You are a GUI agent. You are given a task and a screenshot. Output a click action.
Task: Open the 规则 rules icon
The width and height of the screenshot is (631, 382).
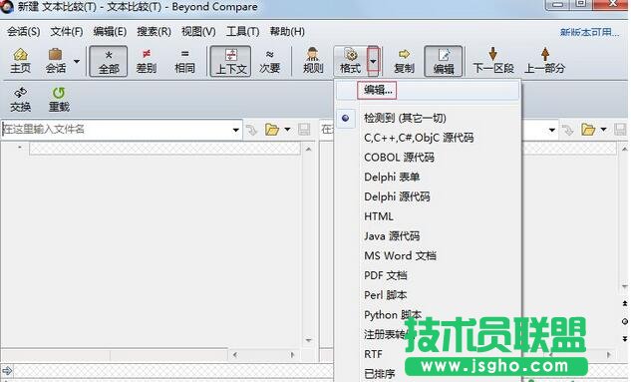click(x=313, y=61)
